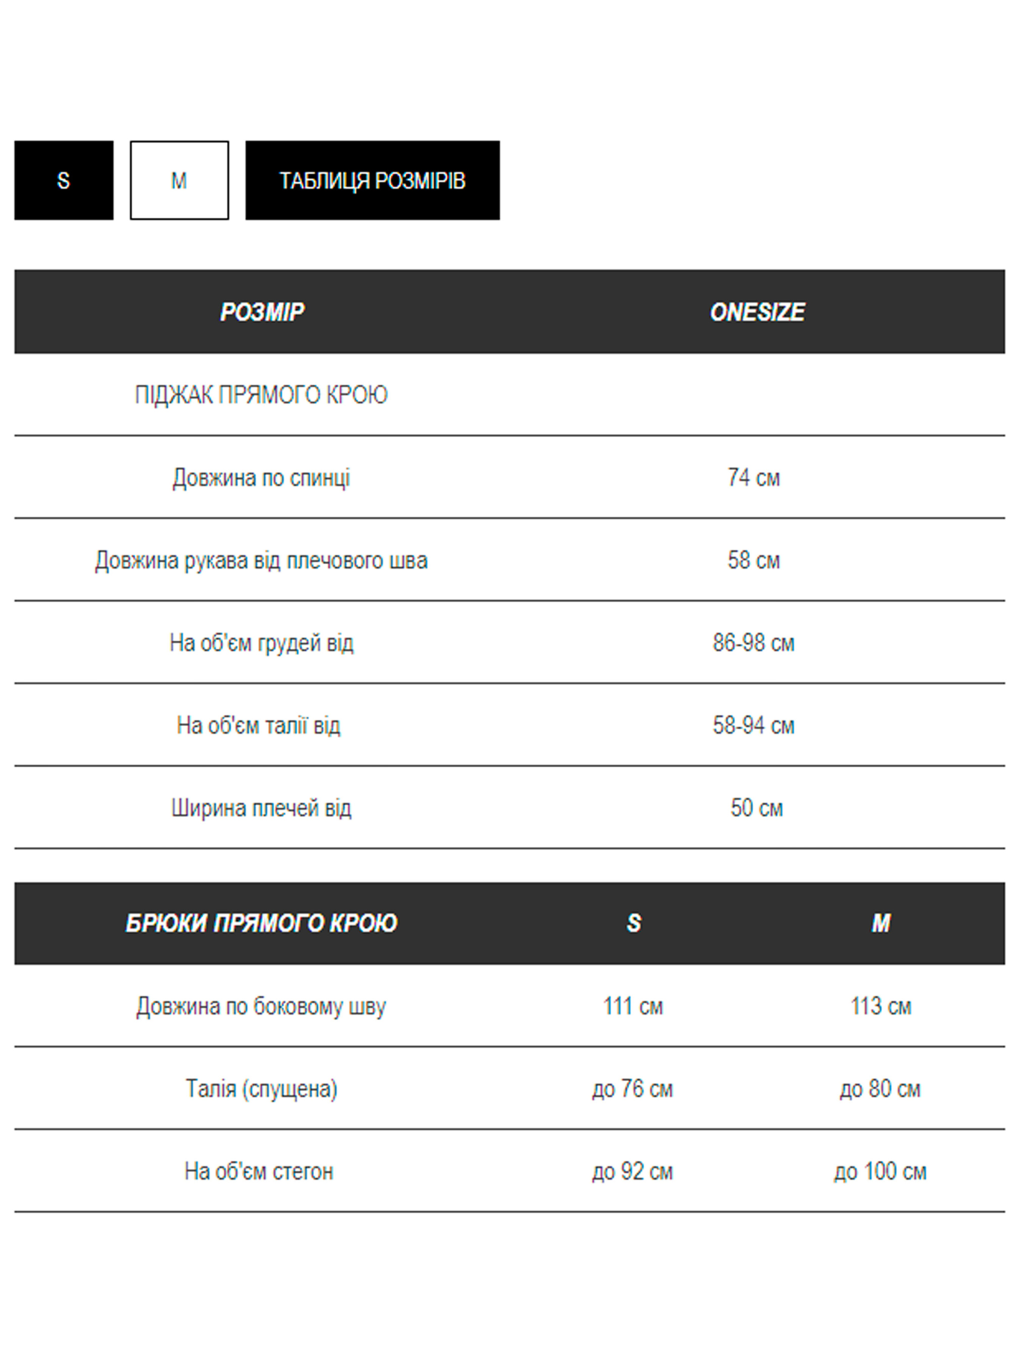The width and height of the screenshot is (1023, 1364).
Task: Click the 86-98 см chest value
Action: pyautogui.click(x=754, y=643)
